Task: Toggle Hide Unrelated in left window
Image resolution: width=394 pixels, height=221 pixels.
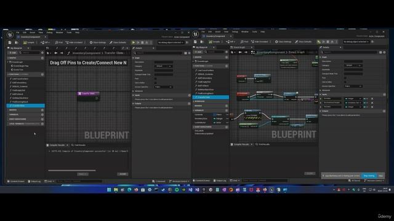Action: tap(74, 42)
